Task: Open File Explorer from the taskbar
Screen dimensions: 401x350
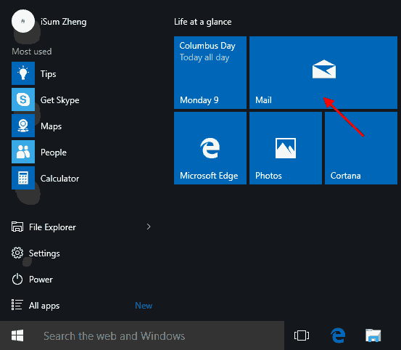Action: [373, 335]
